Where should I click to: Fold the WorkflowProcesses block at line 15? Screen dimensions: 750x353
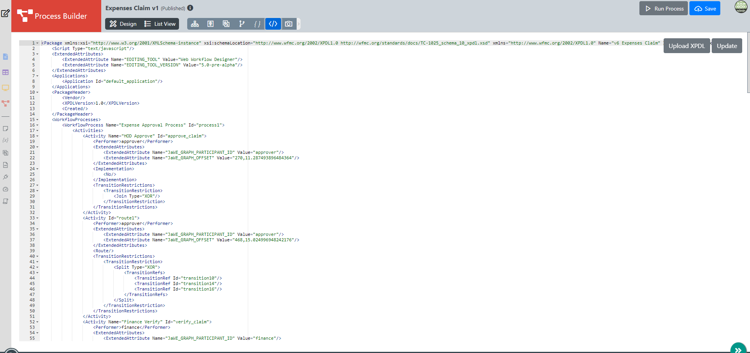pyautogui.click(x=38, y=119)
